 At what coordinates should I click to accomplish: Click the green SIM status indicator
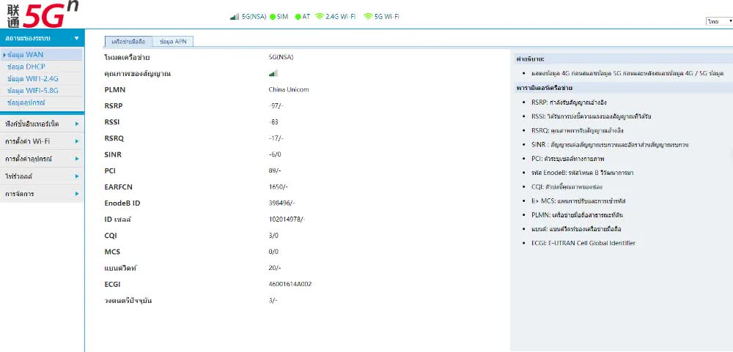[273, 17]
